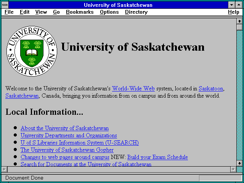Click the Local Information heading

click(x=44, y=112)
